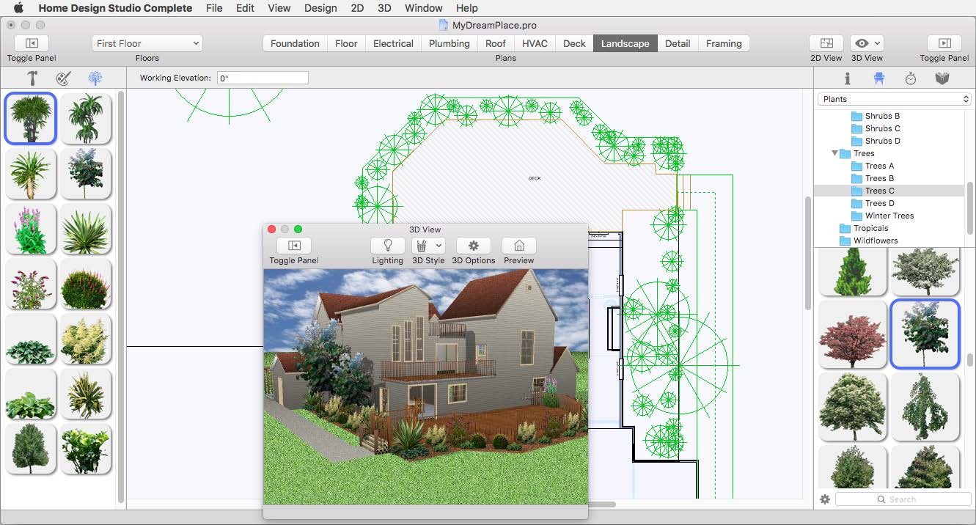Screen dimensions: 976x525
Task: Open the 2D View button
Action: (x=826, y=43)
